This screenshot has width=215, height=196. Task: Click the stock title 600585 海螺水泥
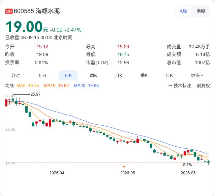(37, 11)
